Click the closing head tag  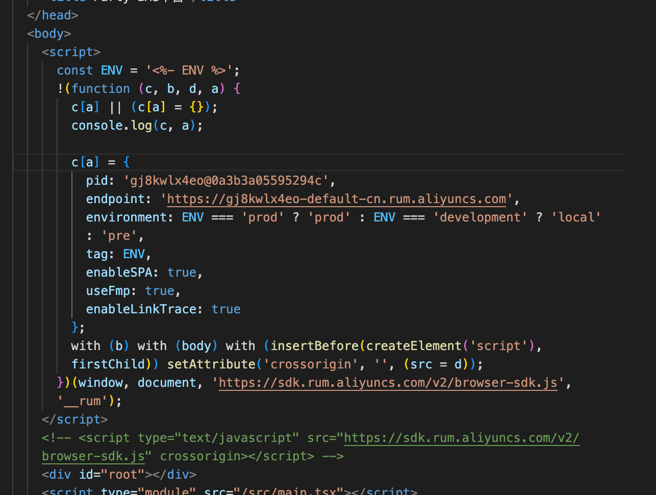pyautogui.click(x=53, y=15)
